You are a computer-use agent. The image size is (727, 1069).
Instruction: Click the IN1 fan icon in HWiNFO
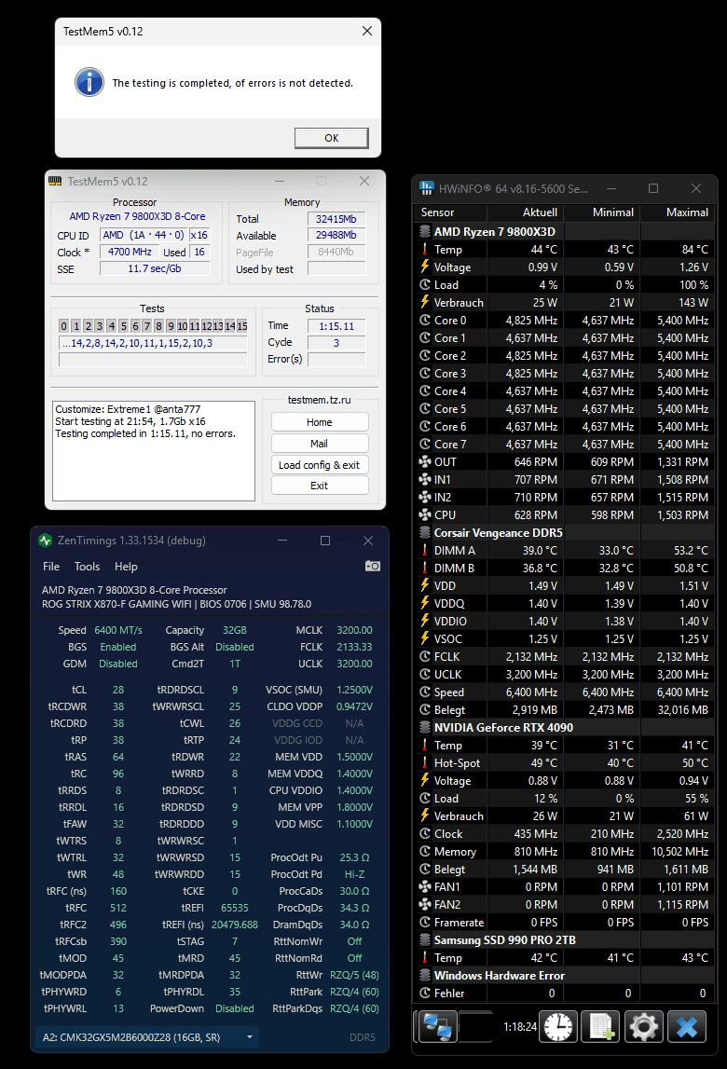(x=425, y=479)
